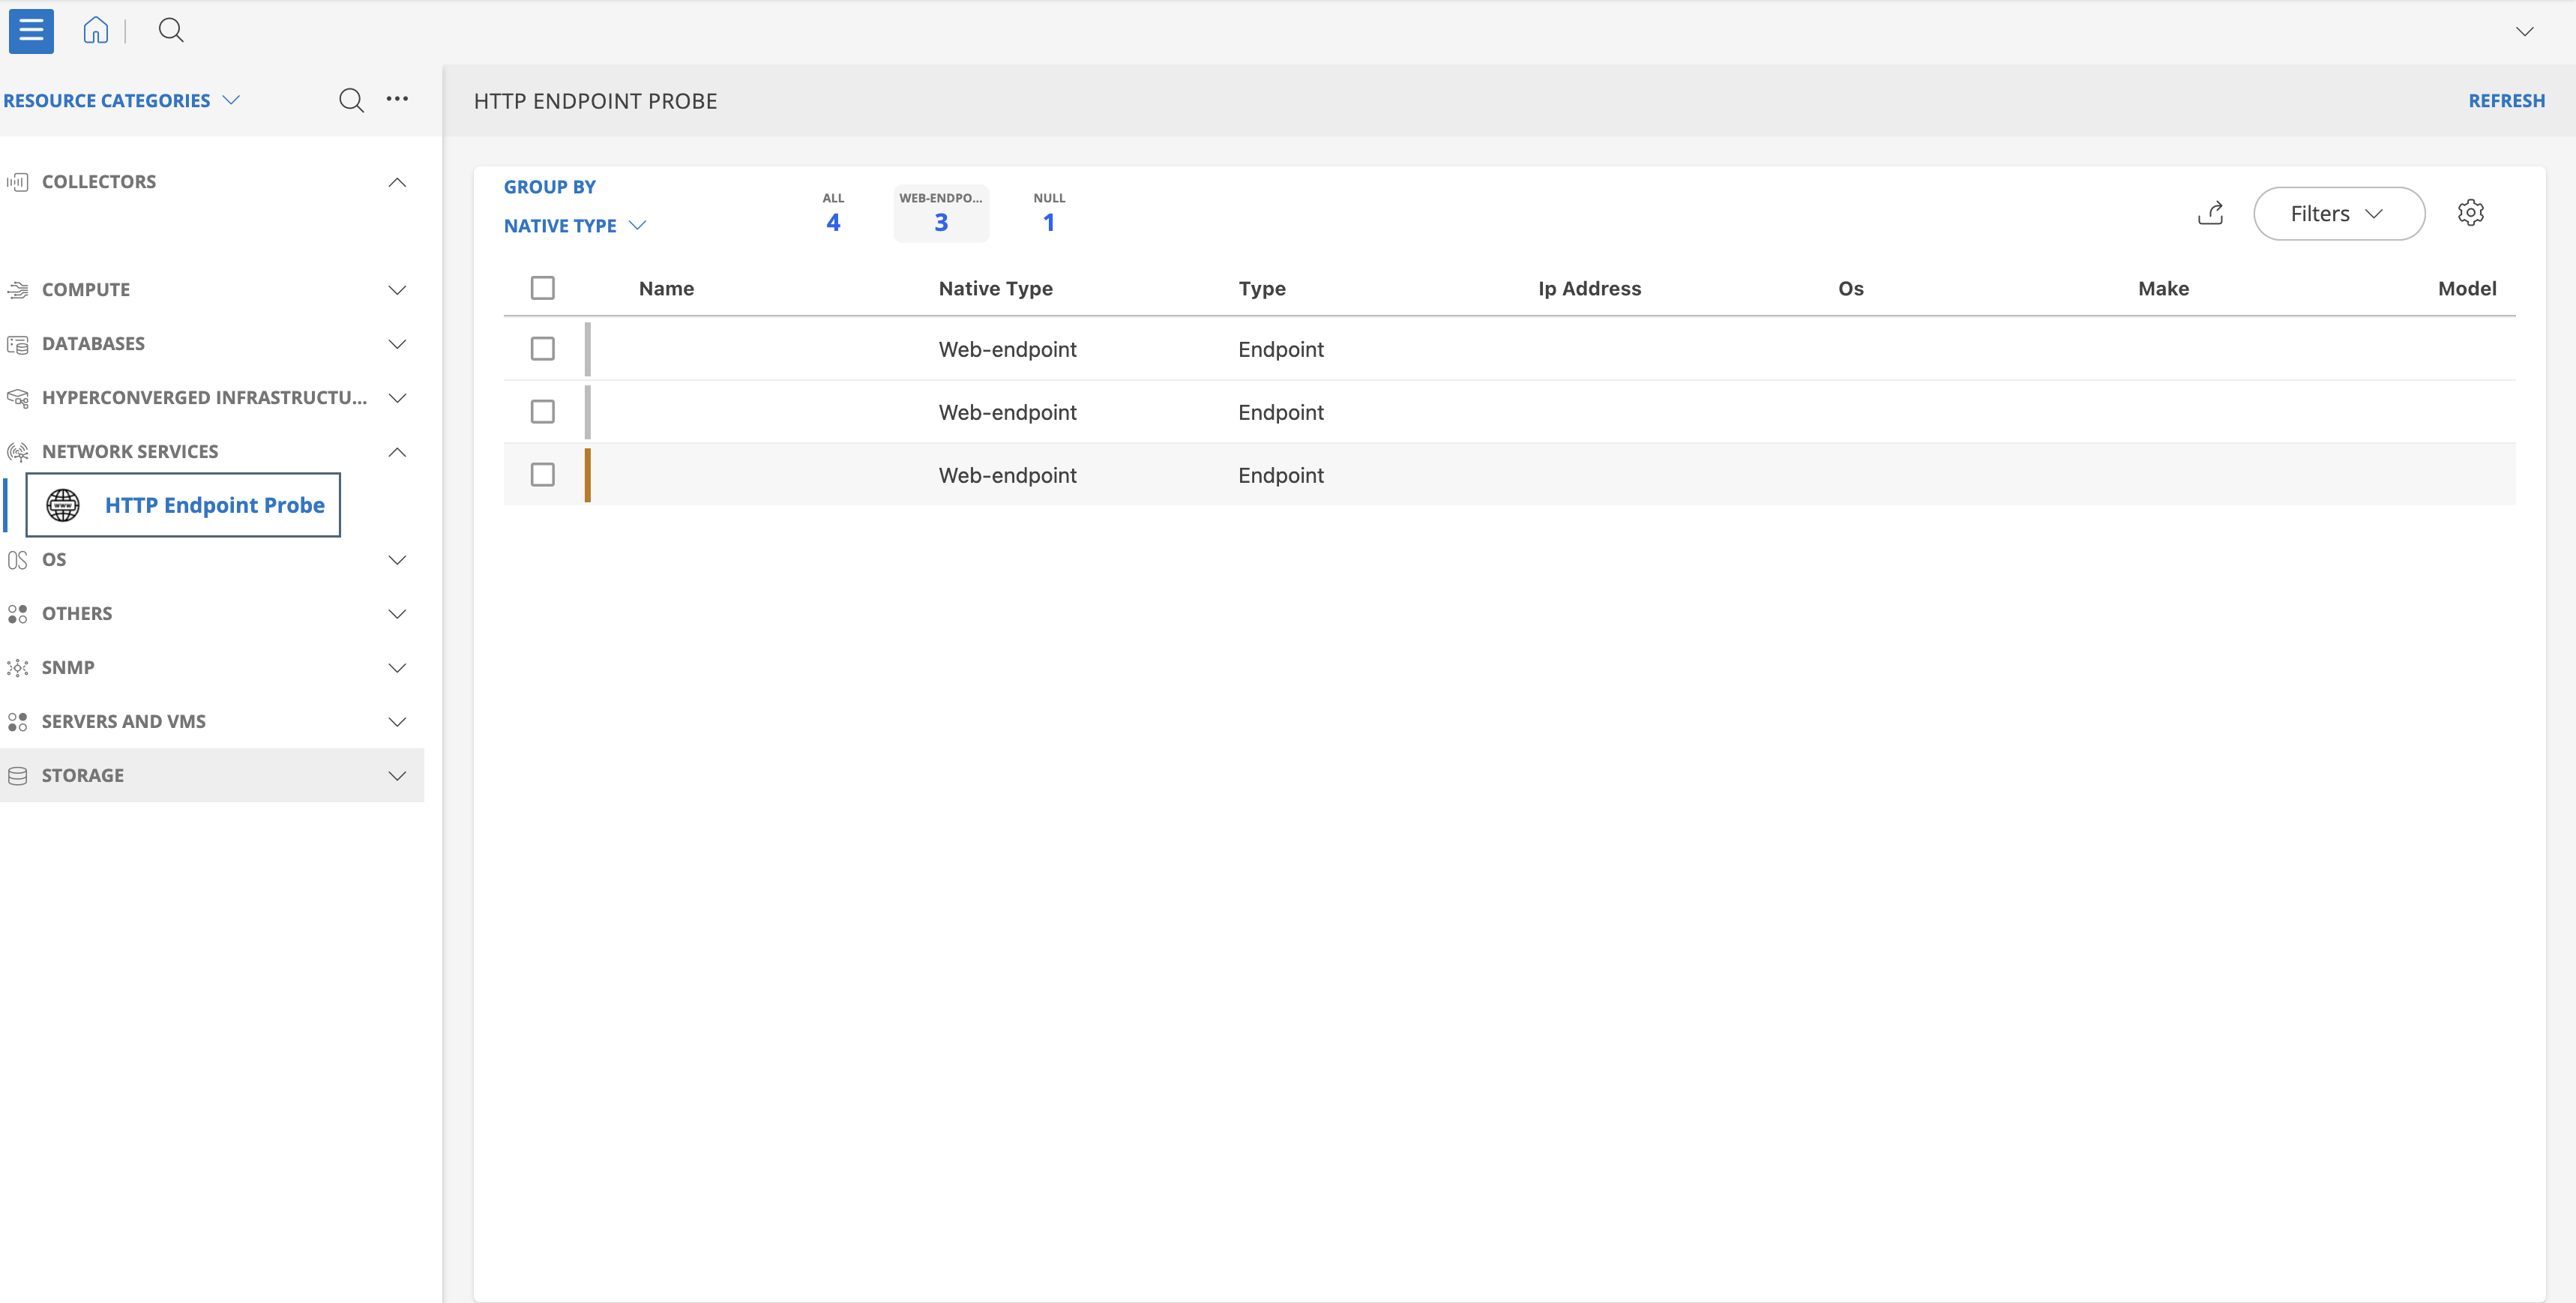Viewport: 2576px width, 1303px height.
Task: Click the Hyperconverged Infrastructure icon
Action: point(17,398)
